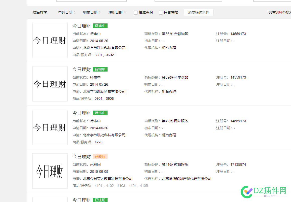Click application date 2015-06-05
This screenshot has width=291, height=202.
click(99, 172)
